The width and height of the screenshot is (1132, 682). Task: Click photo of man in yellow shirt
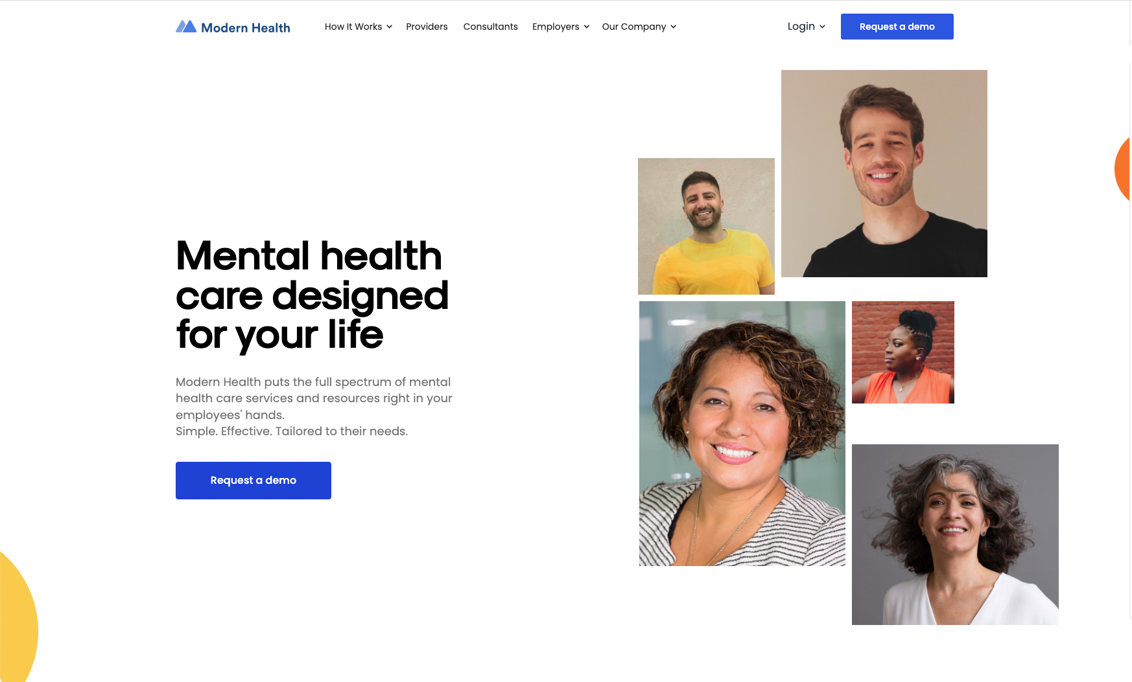706,226
